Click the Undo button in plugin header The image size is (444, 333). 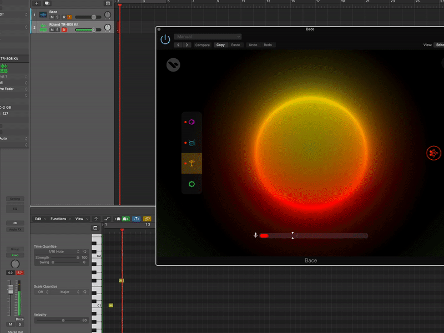[253, 45]
